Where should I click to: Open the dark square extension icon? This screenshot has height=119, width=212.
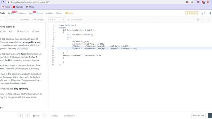[198, 2]
